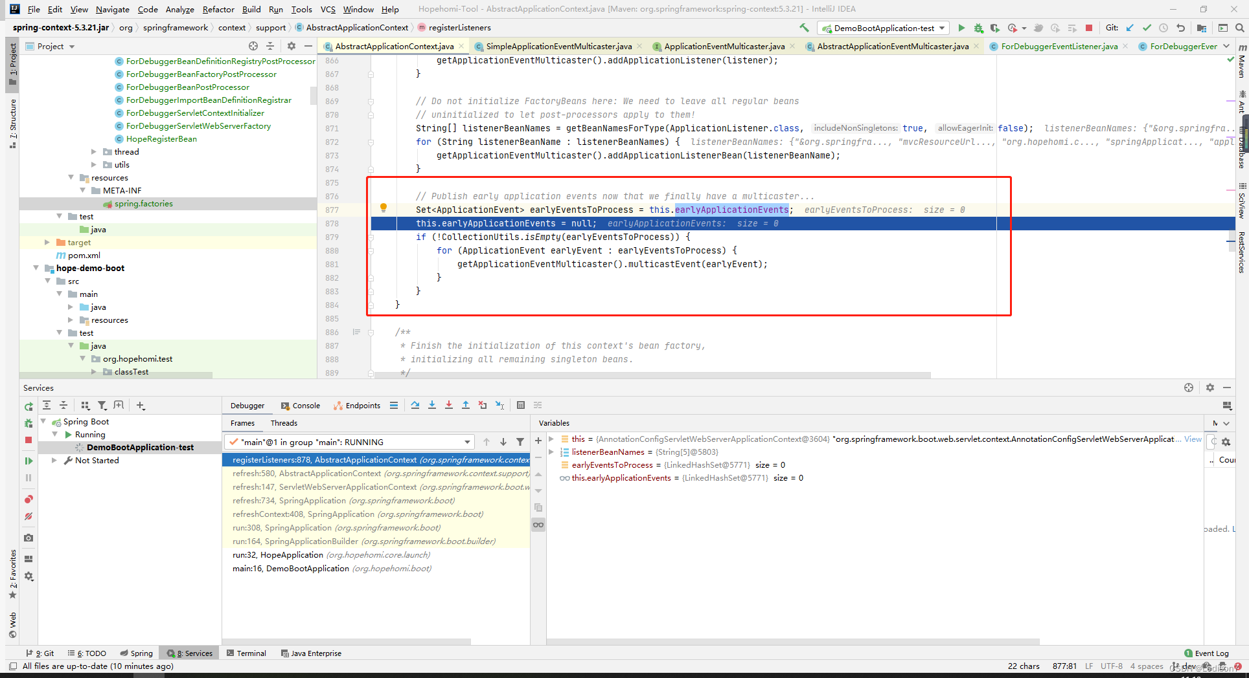
Task: Run DemoBootApplication-test with the green play icon
Action: point(961,28)
